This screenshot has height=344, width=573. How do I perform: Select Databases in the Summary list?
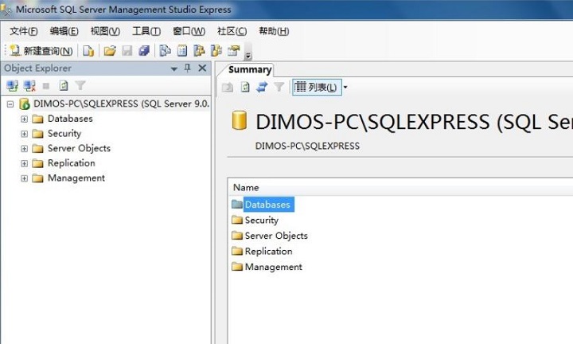pos(267,205)
